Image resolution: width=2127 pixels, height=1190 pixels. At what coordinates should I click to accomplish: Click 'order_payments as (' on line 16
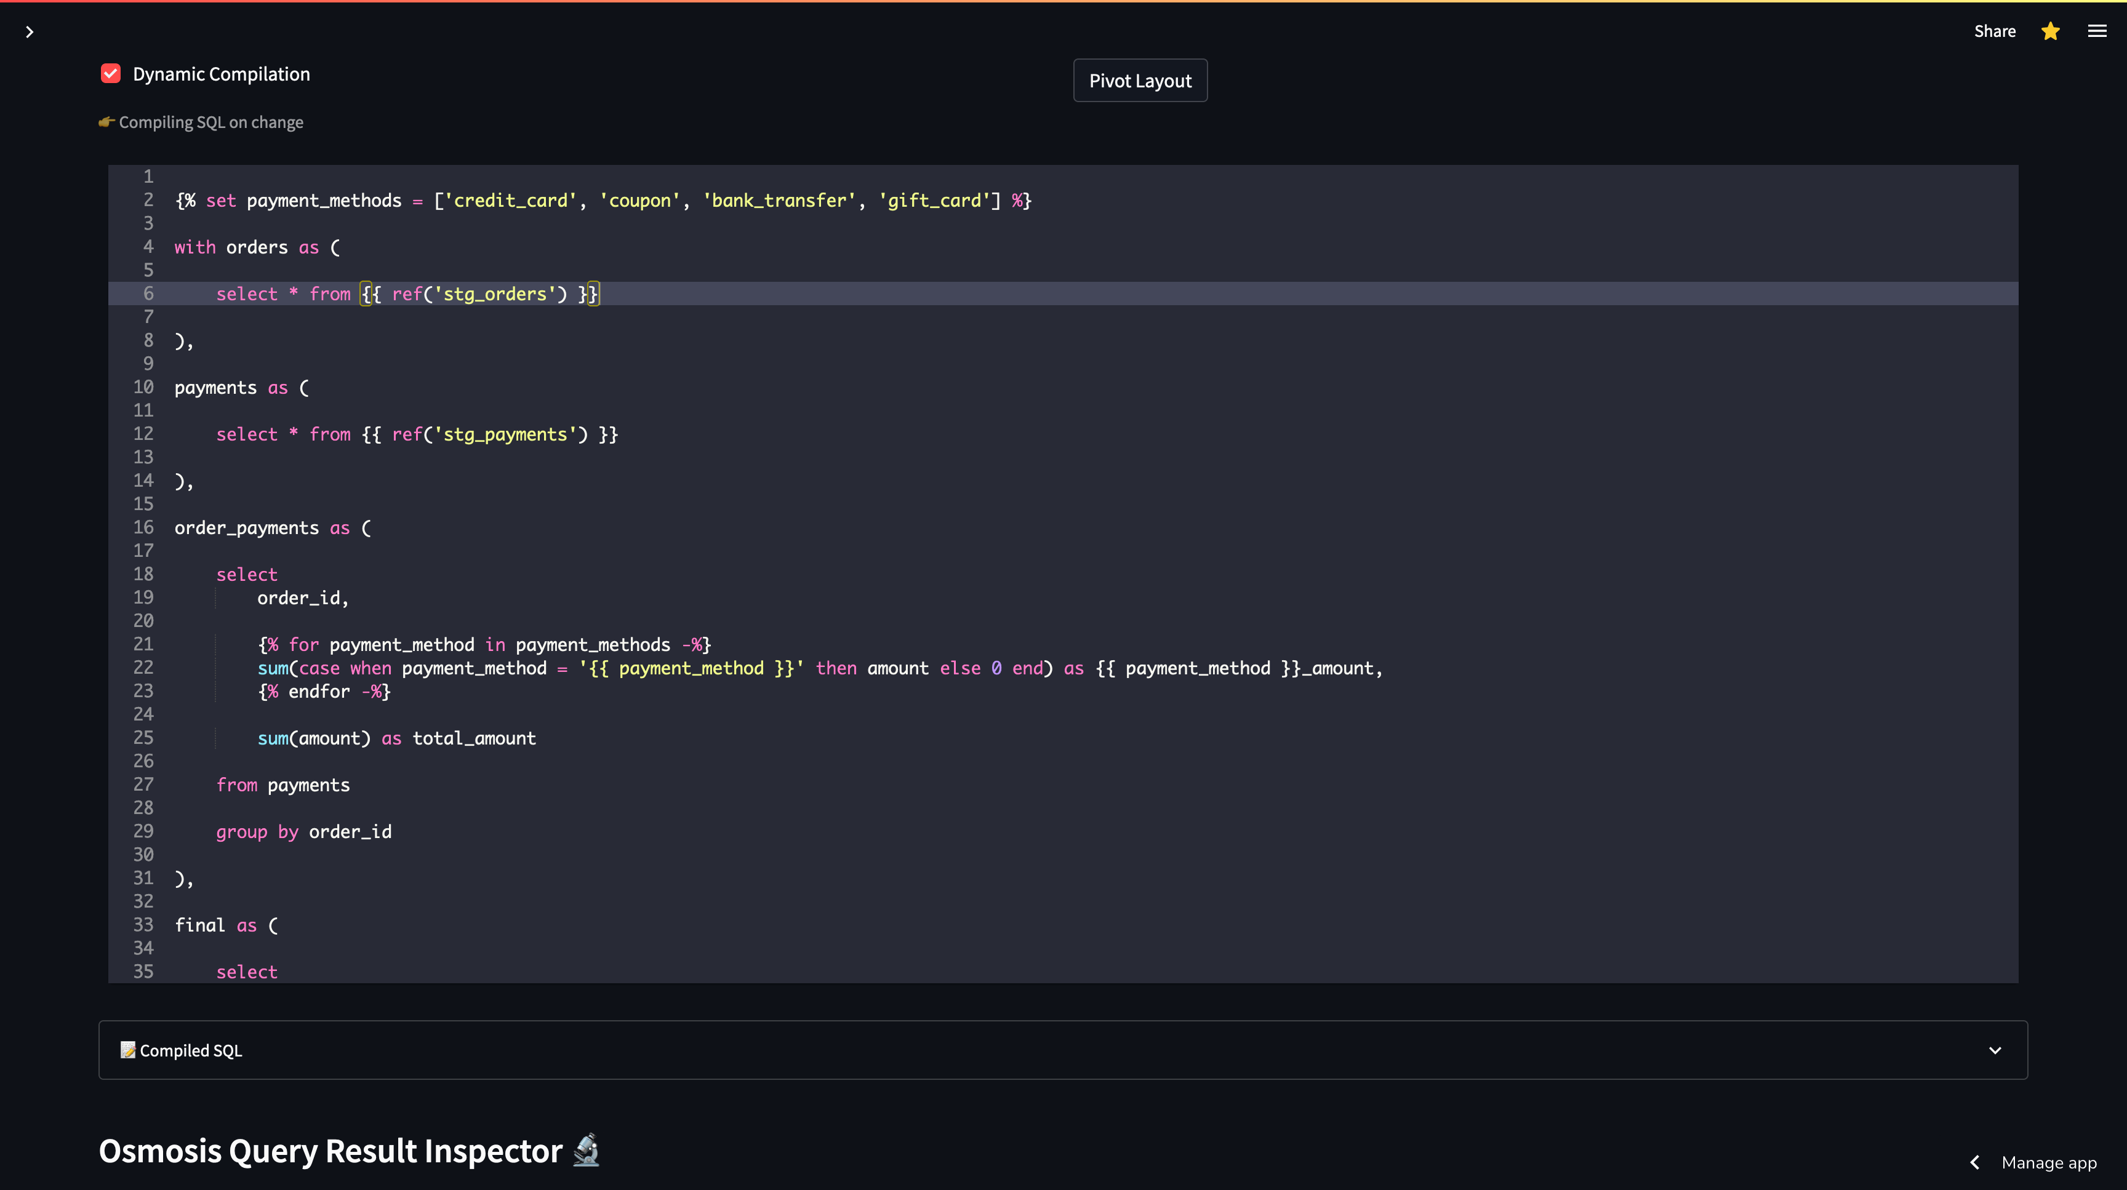pyautogui.click(x=273, y=528)
